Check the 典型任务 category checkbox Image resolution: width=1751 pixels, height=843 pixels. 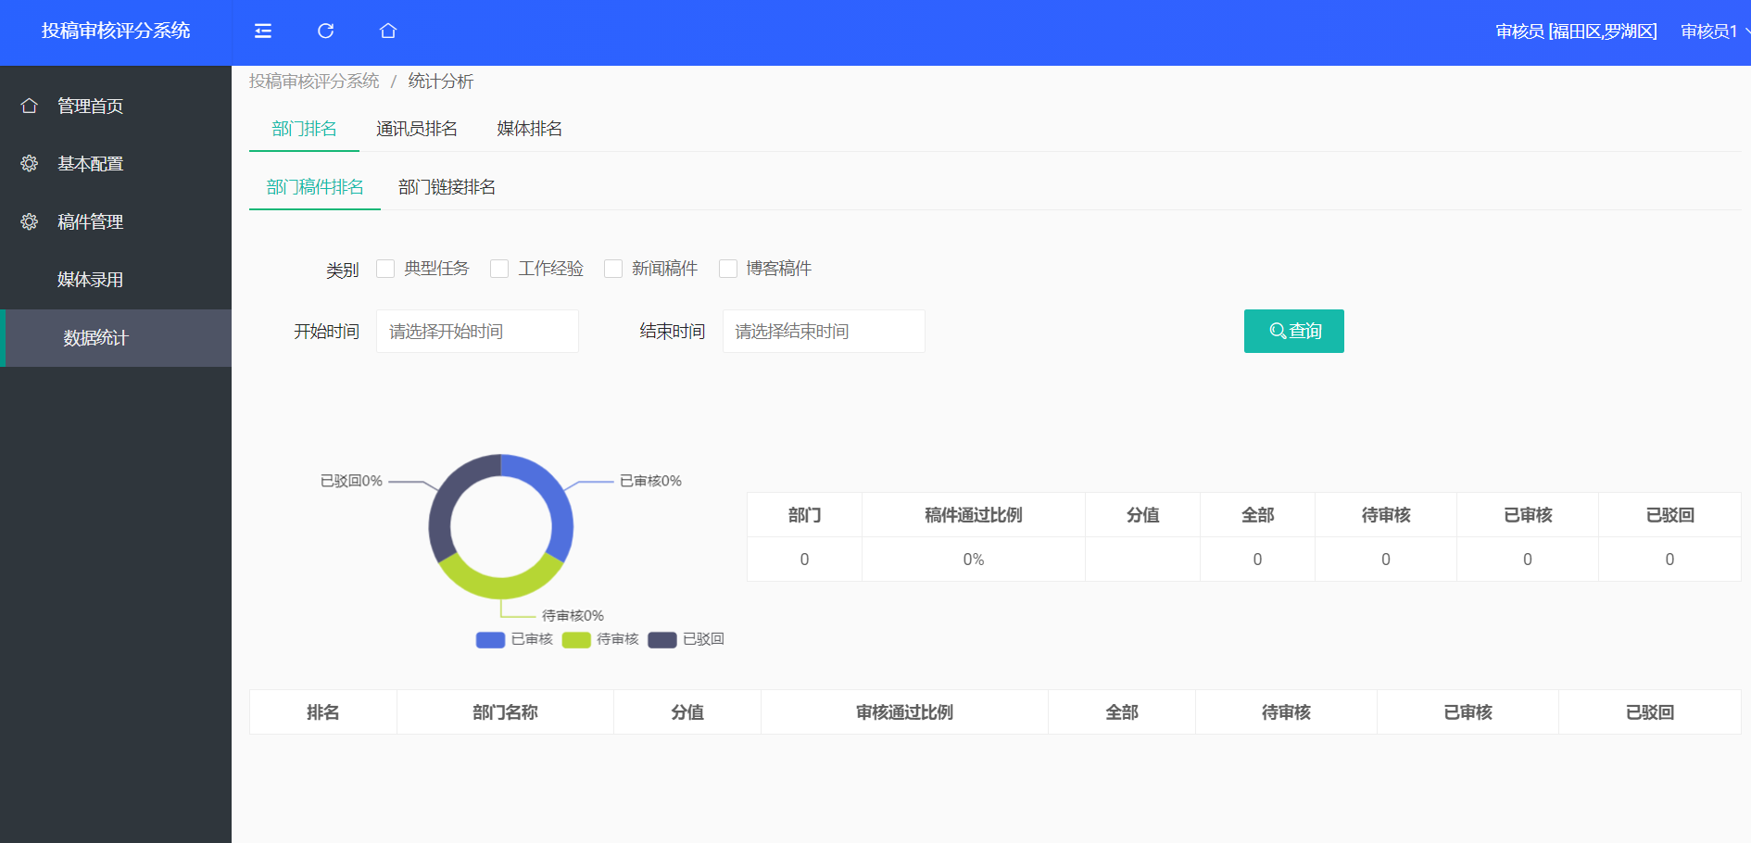coord(385,269)
